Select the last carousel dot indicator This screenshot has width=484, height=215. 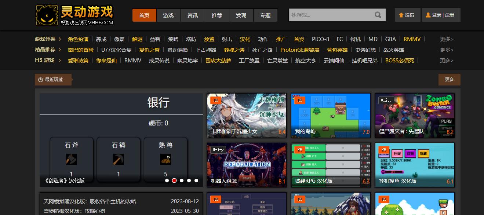coord(196,181)
